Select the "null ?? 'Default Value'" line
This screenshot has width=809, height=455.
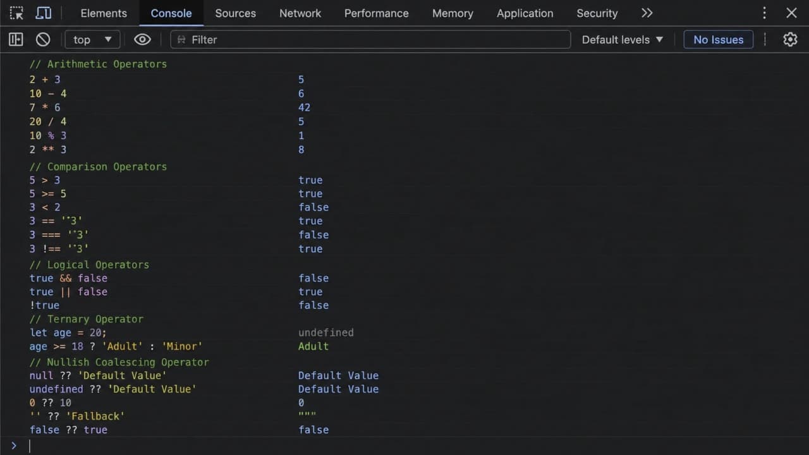point(98,375)
